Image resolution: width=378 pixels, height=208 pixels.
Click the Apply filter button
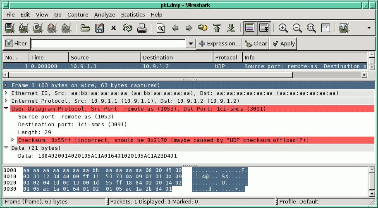pos(283,43)
